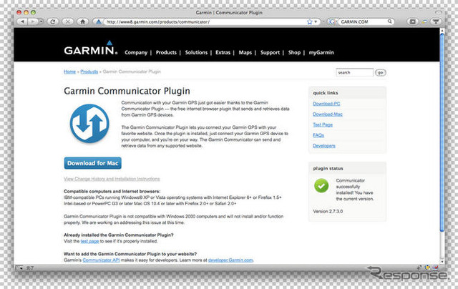Open the Test Page quick link
Screen dimensions: 458x289
[x=323, y=125]
